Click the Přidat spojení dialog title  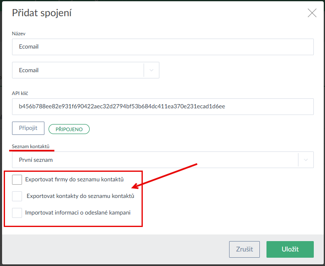42,13
